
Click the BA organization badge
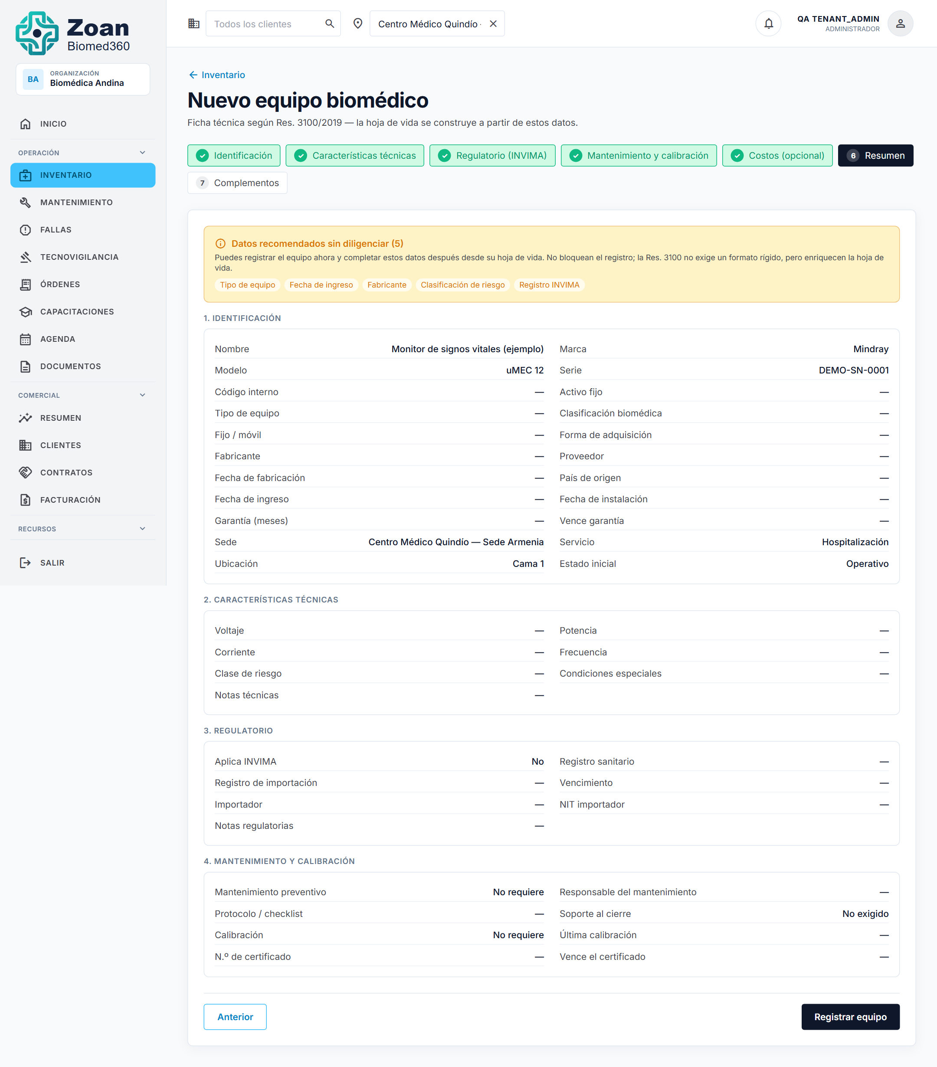click(33, 79)
